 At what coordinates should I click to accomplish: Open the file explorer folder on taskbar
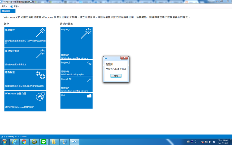coord(54,142)
